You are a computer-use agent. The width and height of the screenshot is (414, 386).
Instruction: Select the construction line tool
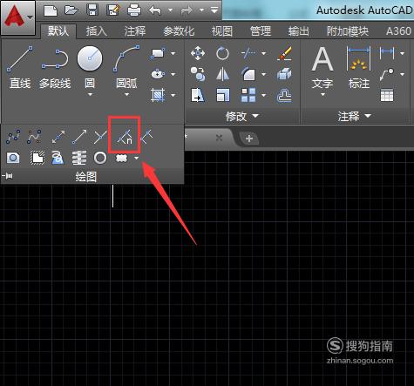pyautogui.click(x=58, y=137)
